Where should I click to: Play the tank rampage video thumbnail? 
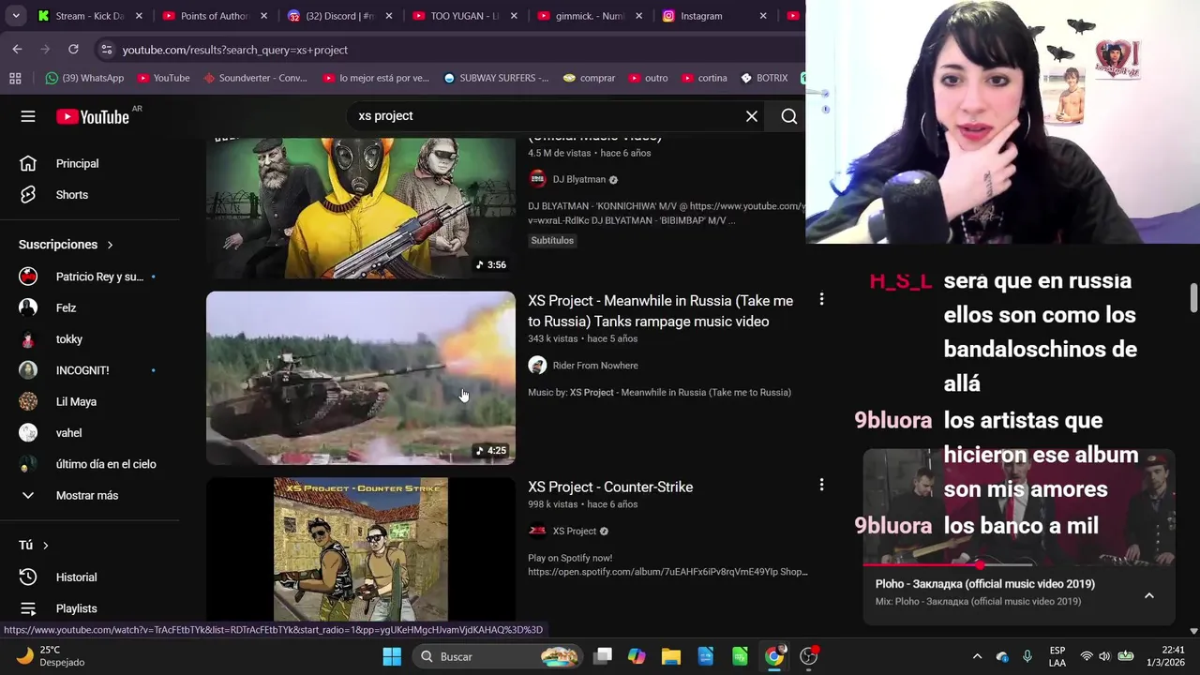(x=361, y=378)
